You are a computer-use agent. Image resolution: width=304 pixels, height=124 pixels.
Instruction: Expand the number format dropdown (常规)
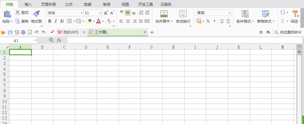pos(230,13)
